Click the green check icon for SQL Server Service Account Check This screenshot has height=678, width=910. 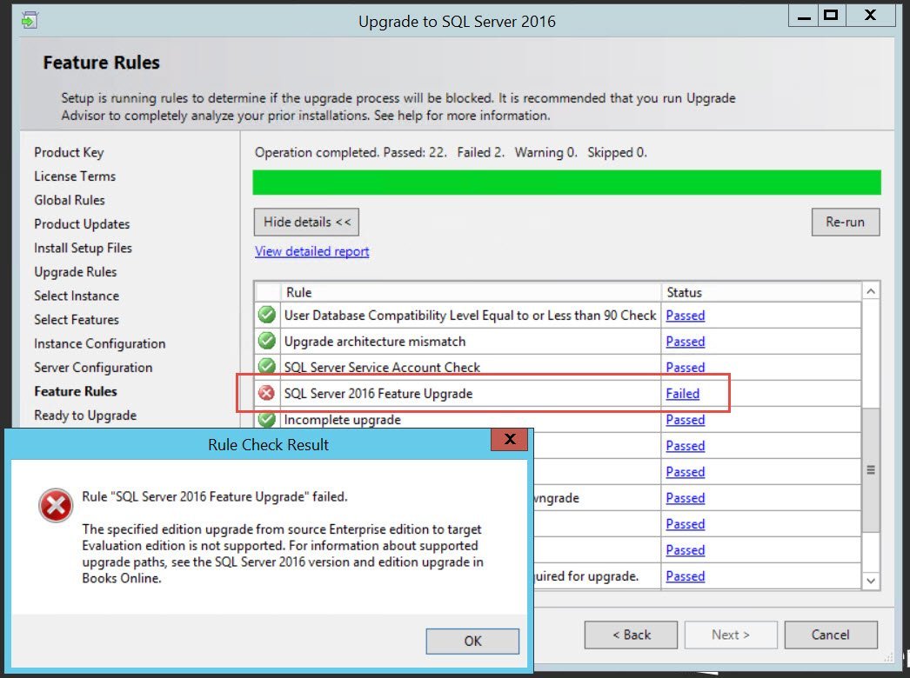[266, 366]
